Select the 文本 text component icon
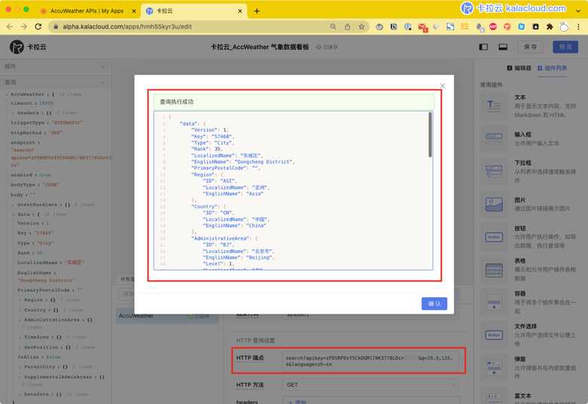The width and height of the screenshot is (588, 404). pyautogui.click(x=494, y=106)
